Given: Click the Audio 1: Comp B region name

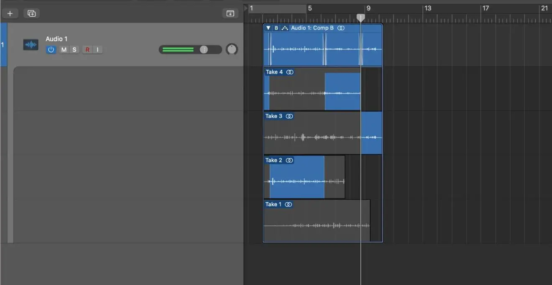Looking at the screenshot, I should [x=313, y=28].
